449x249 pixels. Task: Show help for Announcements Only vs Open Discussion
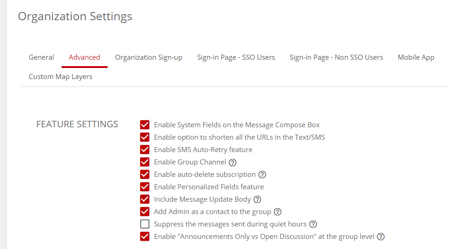(381, 237)
